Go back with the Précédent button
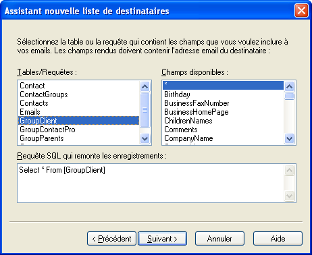Screen dimensions: 312x255 coord(111,239)
